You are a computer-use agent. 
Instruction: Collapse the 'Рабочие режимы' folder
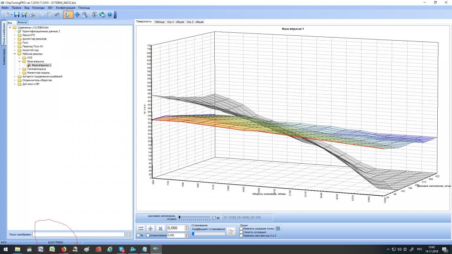click(x=15, y=54)
